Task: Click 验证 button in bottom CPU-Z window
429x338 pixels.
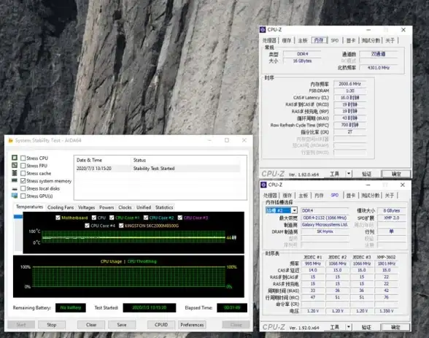Action: (366, 327)
